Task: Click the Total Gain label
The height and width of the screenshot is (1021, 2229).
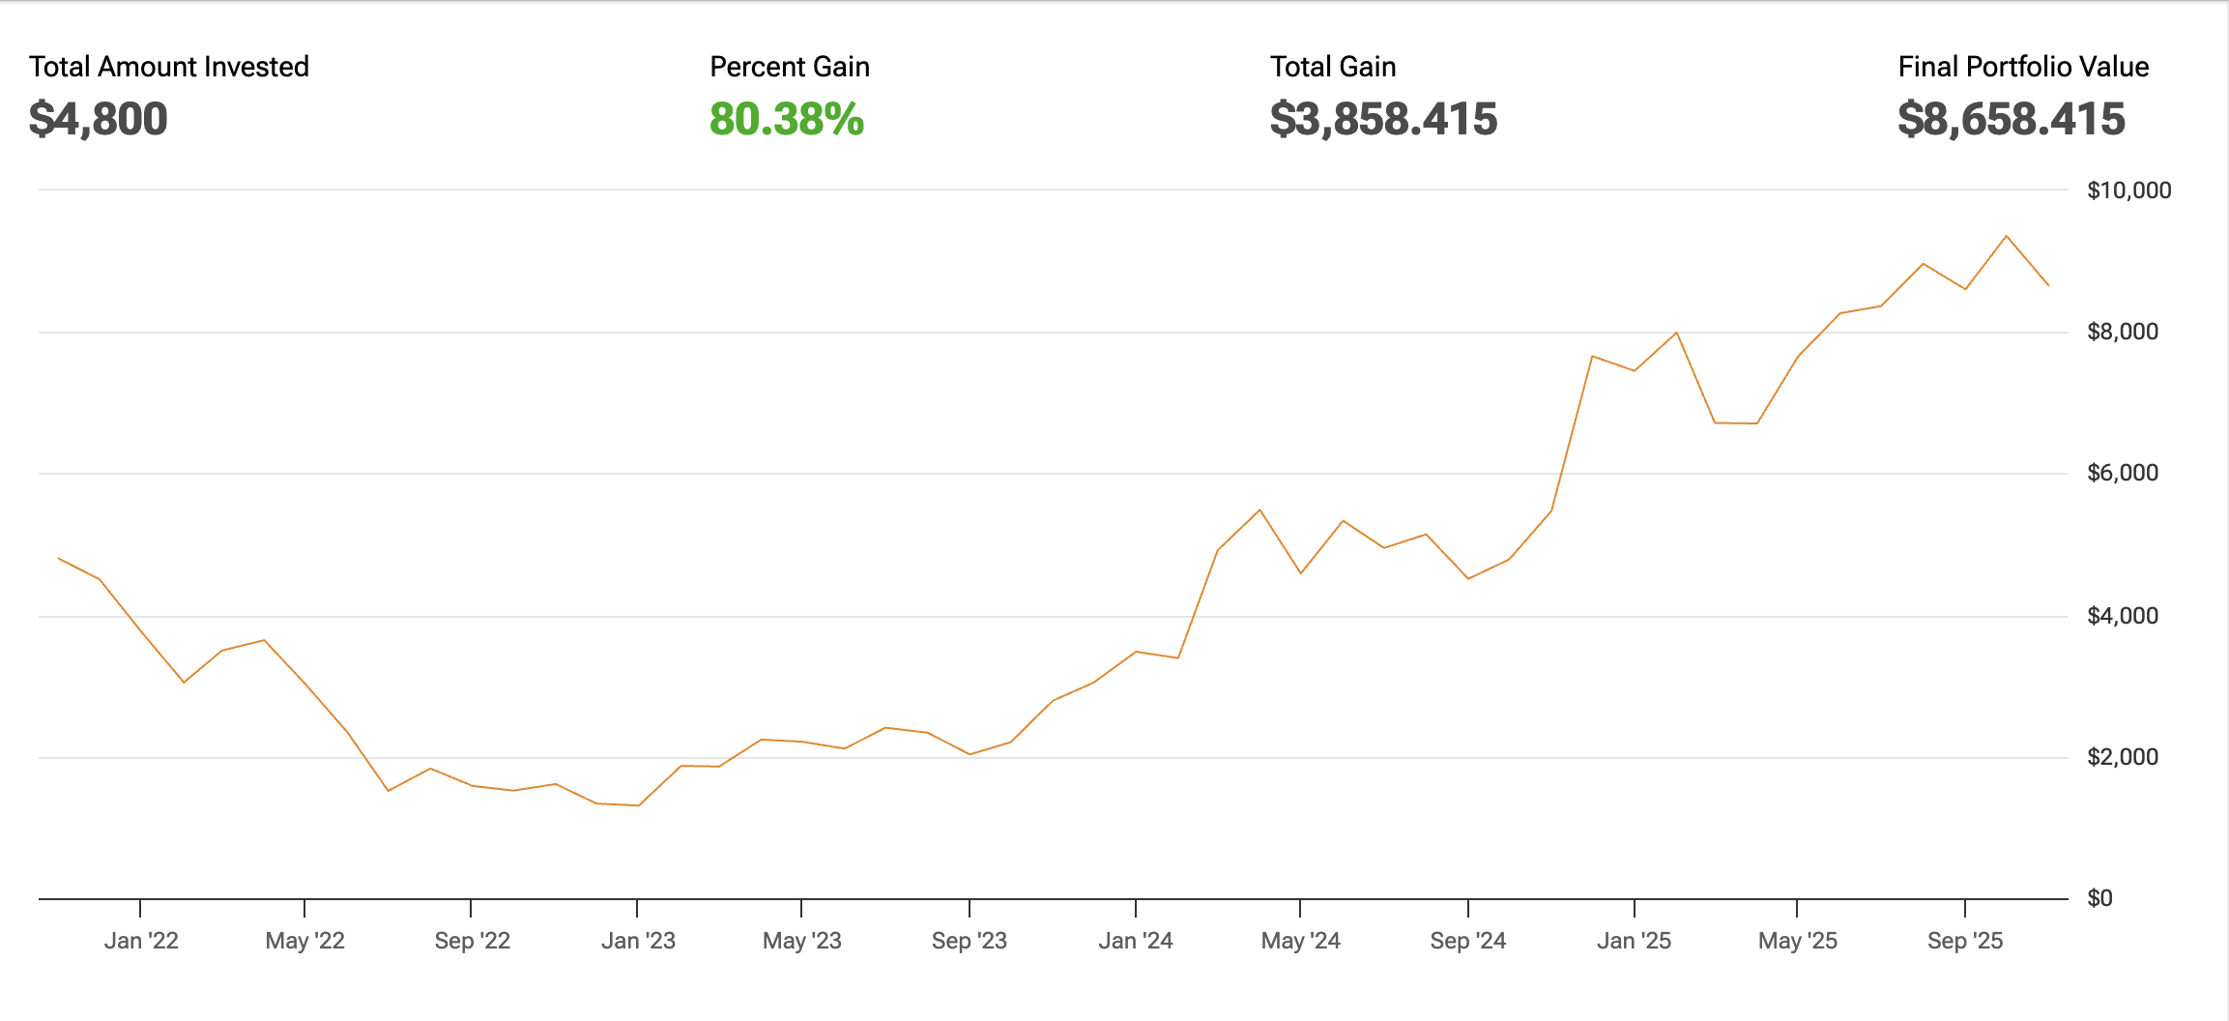Action: pyautogui.click(x=1333, y=67)
